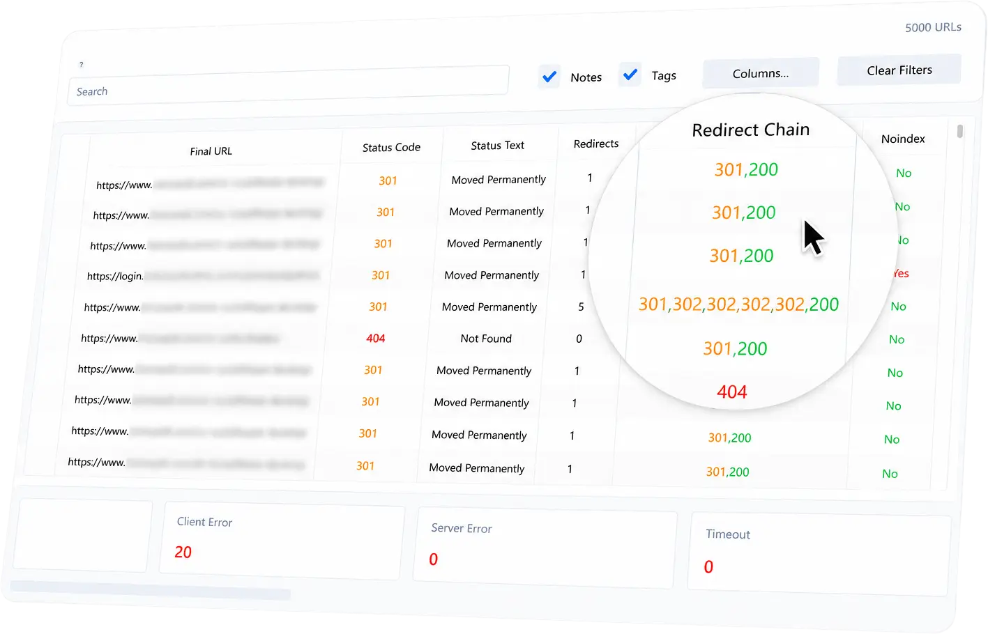Uncheck the Notes checkbox
The image size is (988, 634).
coord(549,77)
